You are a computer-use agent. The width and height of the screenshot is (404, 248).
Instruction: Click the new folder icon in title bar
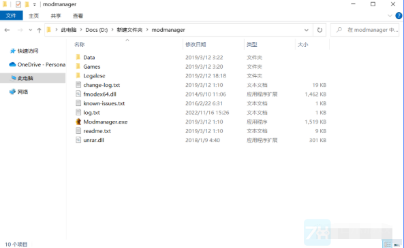coord(27,4)
